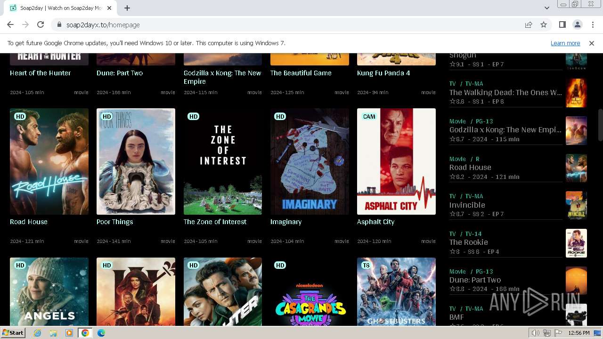Click the TS badge on Ghostbusters
603x339 pixels.
[x=366, y=265]
